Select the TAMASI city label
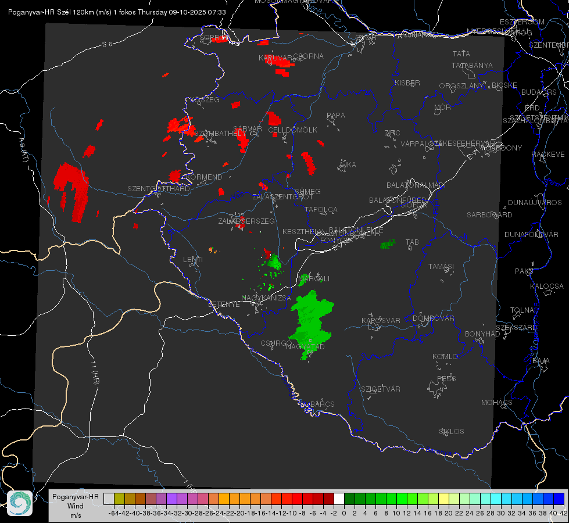 coord(441,266)
